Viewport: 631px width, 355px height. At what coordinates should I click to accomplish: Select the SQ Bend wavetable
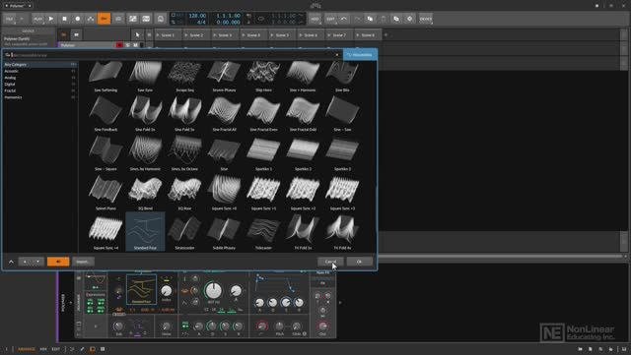(x=145, y=193)
